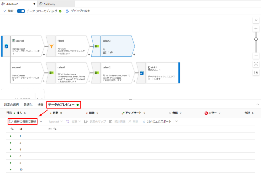Open debug settings
This screenshot has width=261, height=184.
click(x=78, y=11)
